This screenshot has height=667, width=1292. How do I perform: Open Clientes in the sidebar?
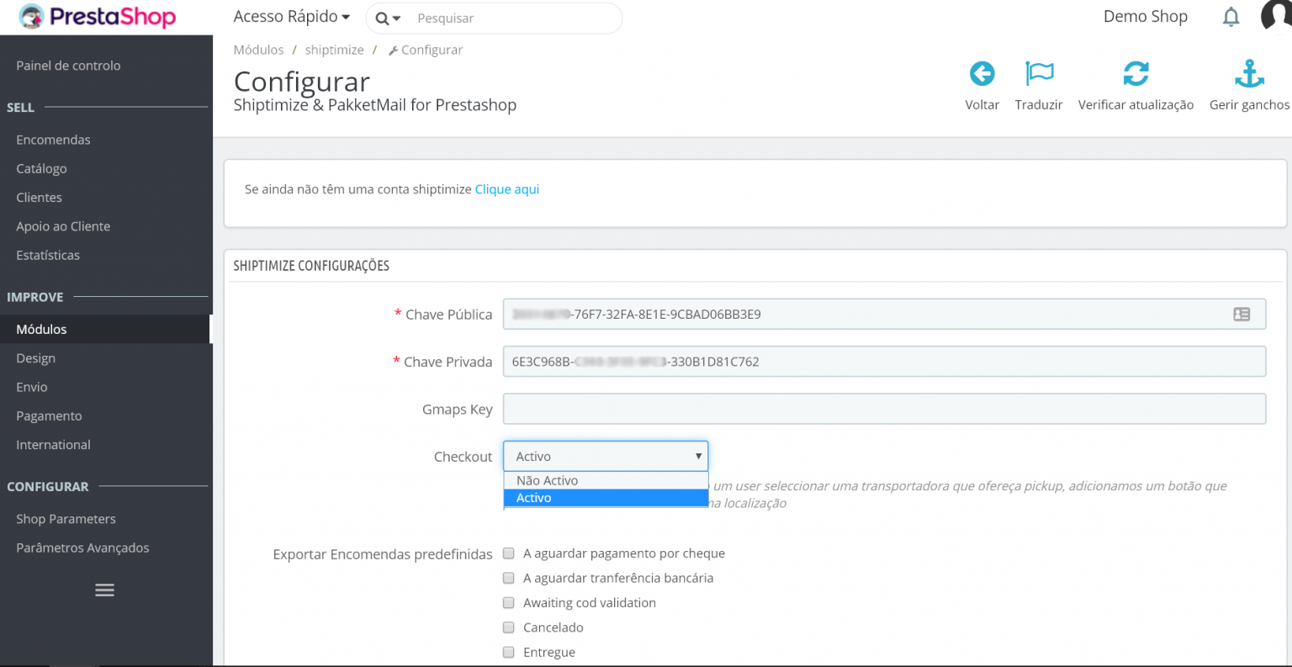tap(39, 198)
